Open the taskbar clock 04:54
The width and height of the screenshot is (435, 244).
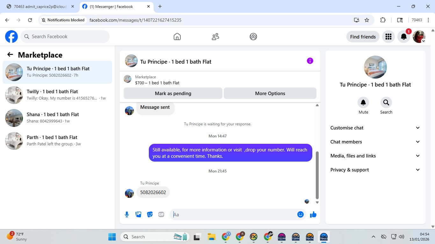420,237
